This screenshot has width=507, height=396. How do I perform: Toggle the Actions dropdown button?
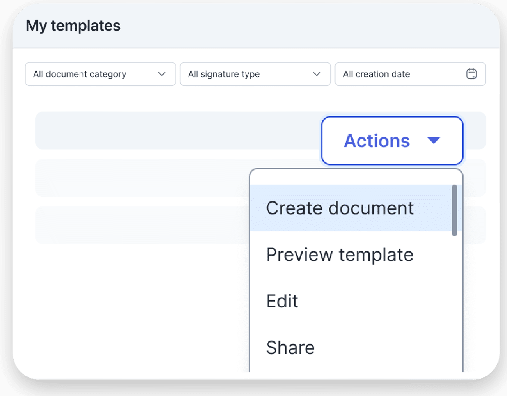pos(391,141)
